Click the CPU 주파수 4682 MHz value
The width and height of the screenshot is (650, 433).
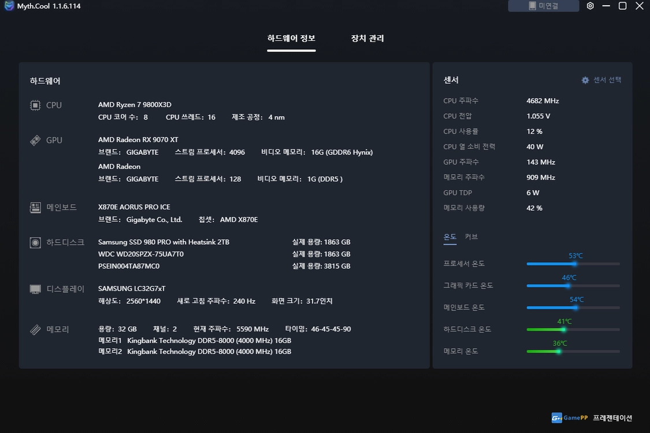(543, 100)
